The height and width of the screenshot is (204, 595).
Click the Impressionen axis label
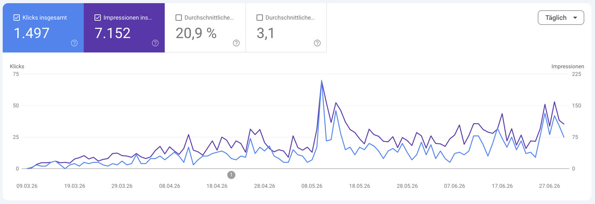tap(568, 66)
